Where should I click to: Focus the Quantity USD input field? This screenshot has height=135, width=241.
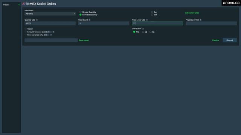[50, 23]
